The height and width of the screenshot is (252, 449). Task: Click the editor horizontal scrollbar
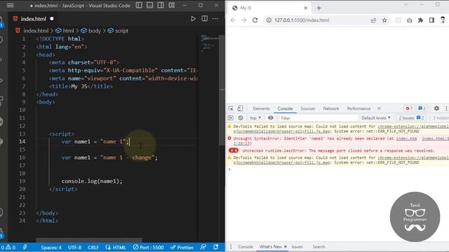89,240
